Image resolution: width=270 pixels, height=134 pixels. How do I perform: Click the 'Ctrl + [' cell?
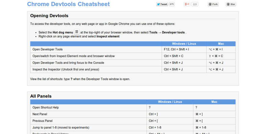(x=170, y=121)
